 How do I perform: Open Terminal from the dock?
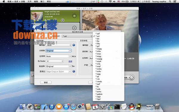click(117, 107)
